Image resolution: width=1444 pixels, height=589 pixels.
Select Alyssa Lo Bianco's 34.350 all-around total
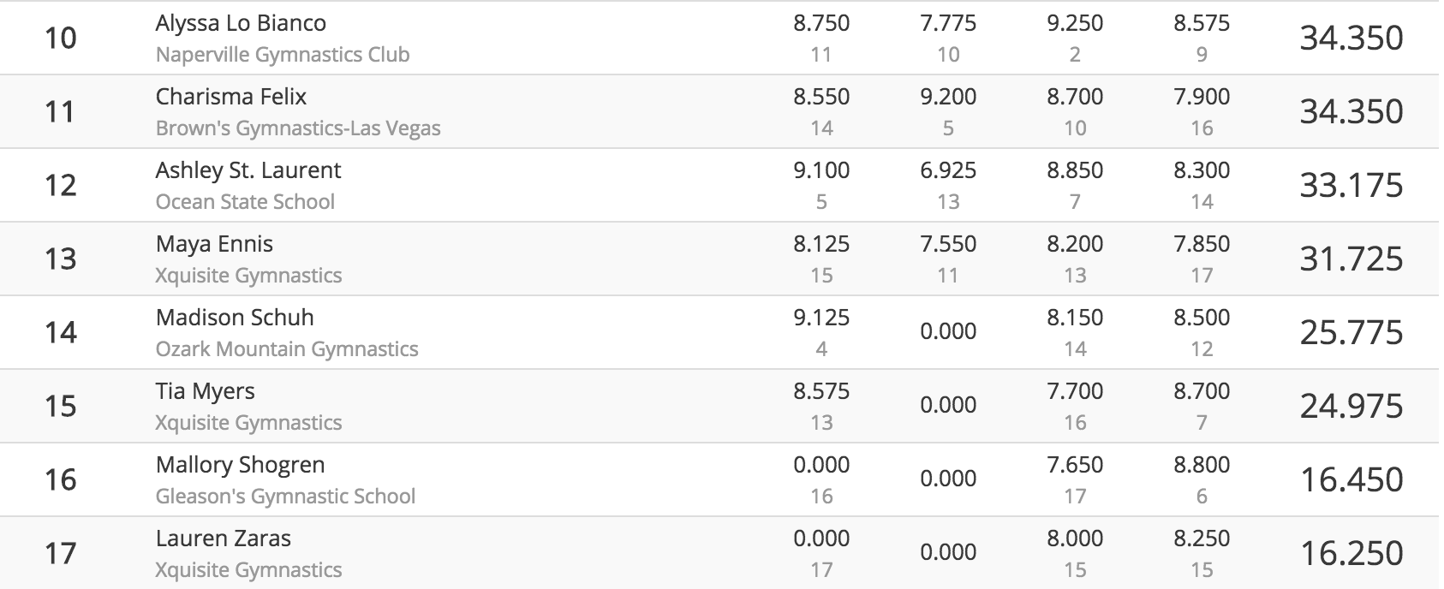[x=1352, y=39]
